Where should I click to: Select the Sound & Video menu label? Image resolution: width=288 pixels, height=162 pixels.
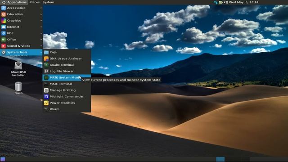coord(18,46)
